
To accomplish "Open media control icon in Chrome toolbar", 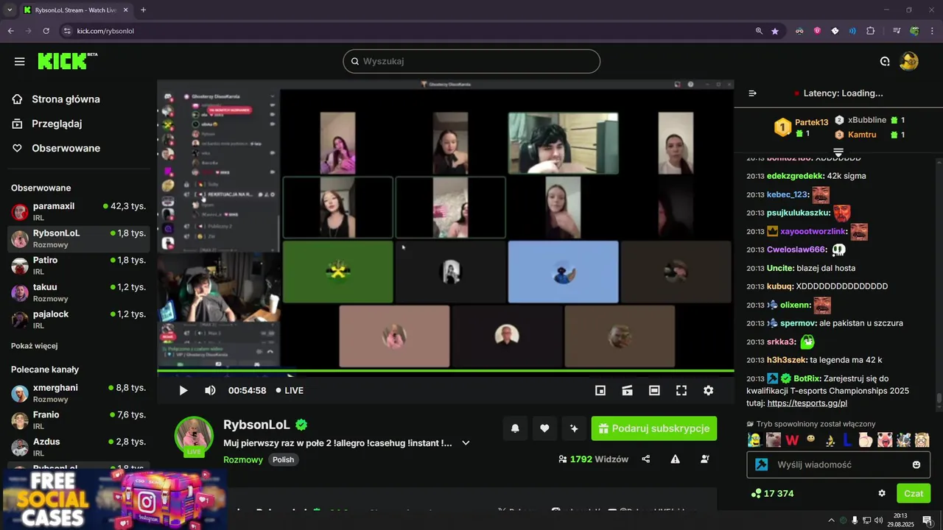I will 897,31.
